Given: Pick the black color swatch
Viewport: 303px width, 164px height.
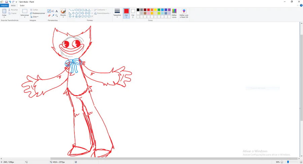Looking at the screenshot, I should click(138, 10).
